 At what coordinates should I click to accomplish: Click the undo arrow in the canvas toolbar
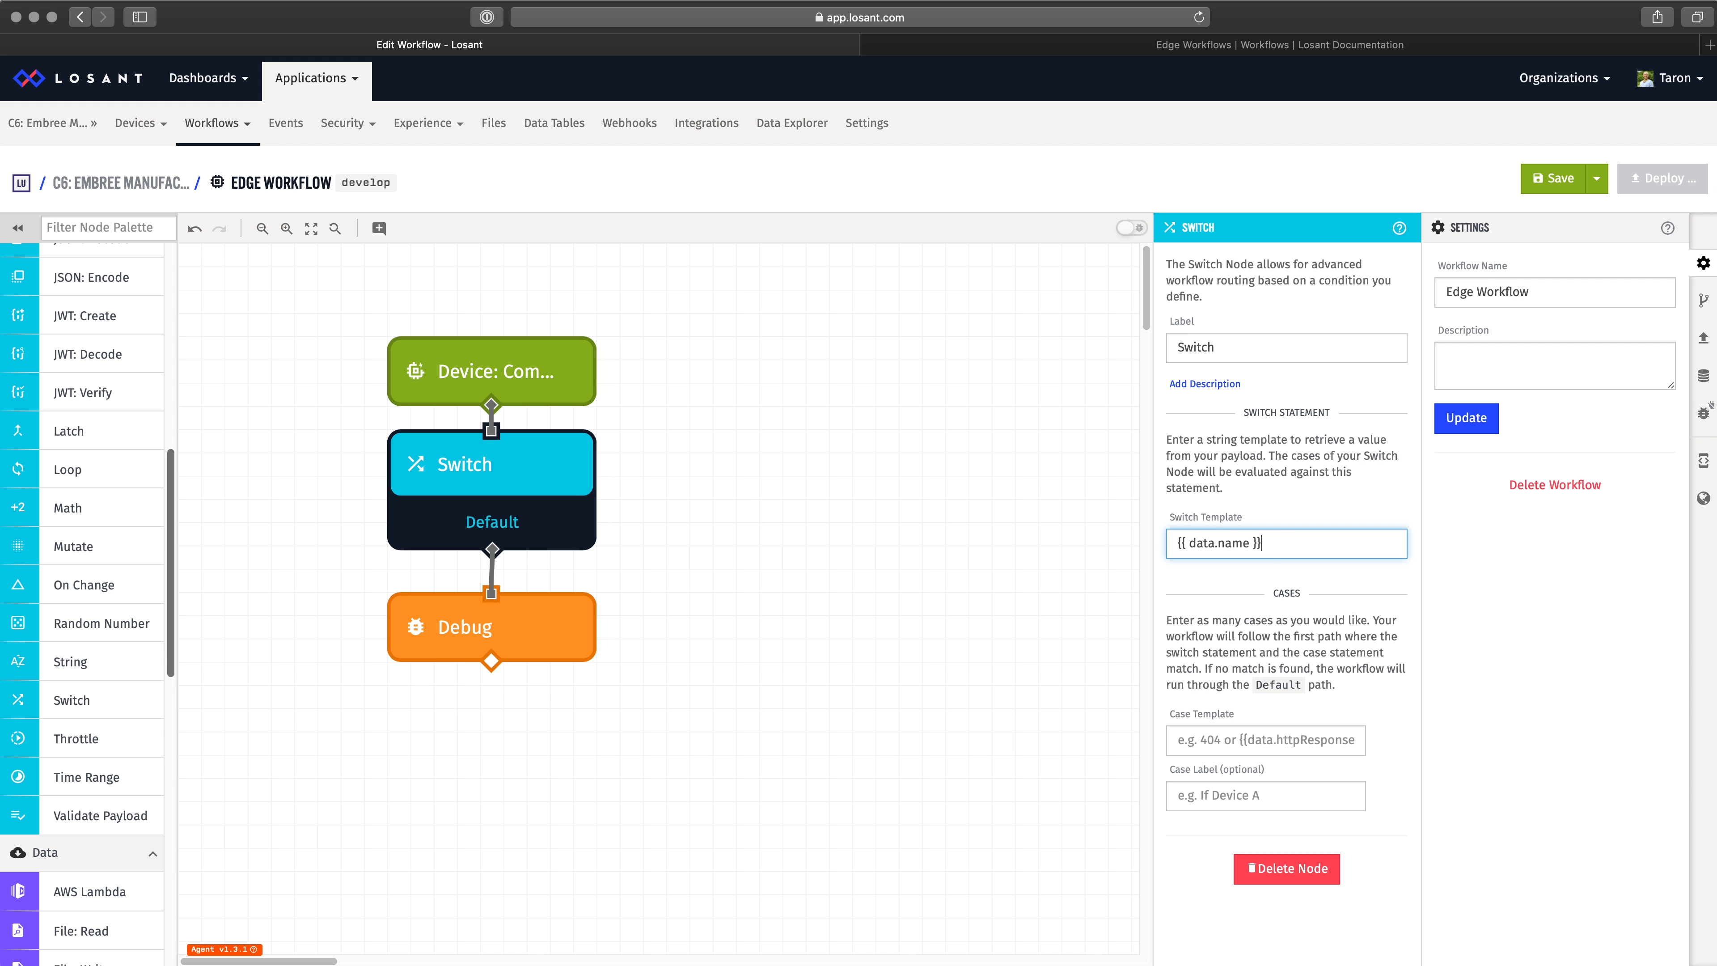coord(195,229)
